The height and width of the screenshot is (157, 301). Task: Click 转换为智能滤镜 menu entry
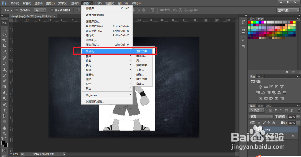click(x=107, y=15)
